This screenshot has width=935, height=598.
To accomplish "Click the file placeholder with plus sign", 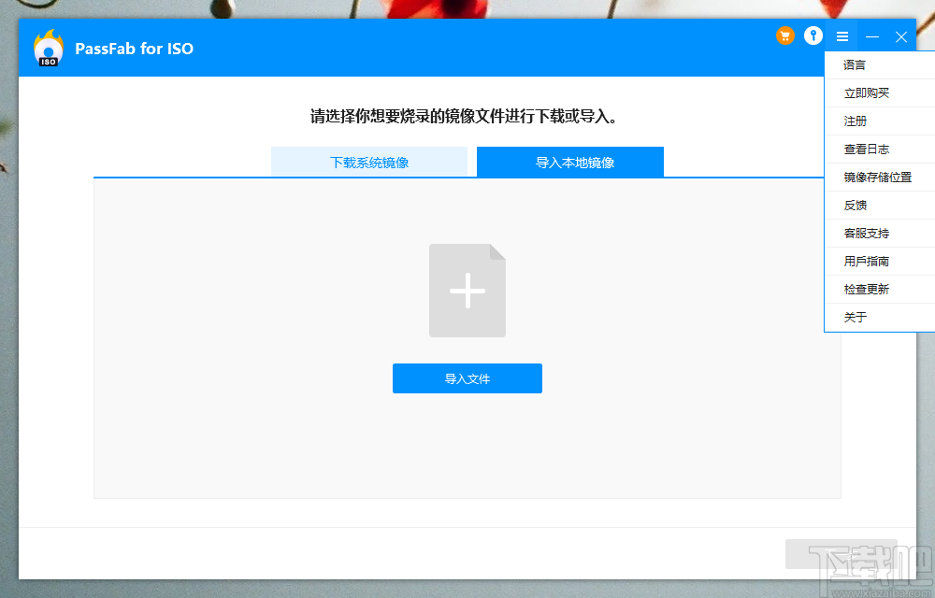I will (467, 290).
